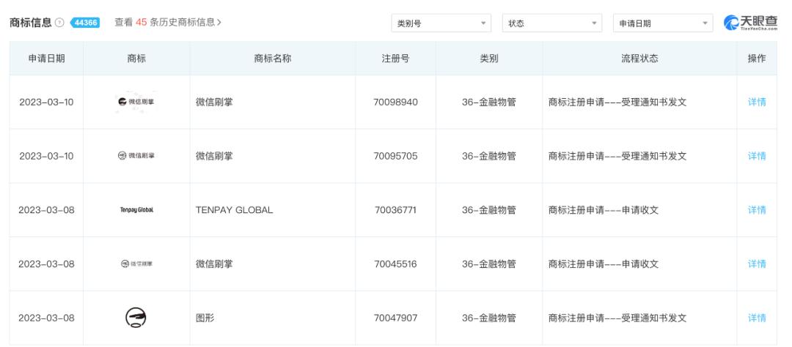
Task: Expand the 类别号 dropdown filter
Action: click(x=441, y=23)
